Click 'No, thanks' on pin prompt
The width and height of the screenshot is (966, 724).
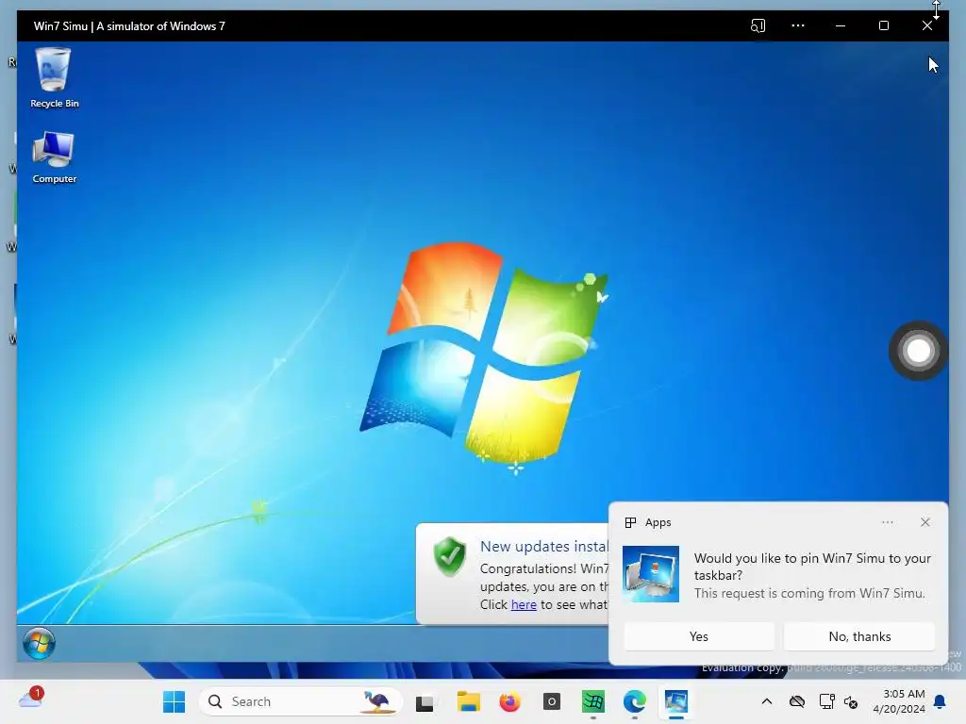(x=859, y=636)
